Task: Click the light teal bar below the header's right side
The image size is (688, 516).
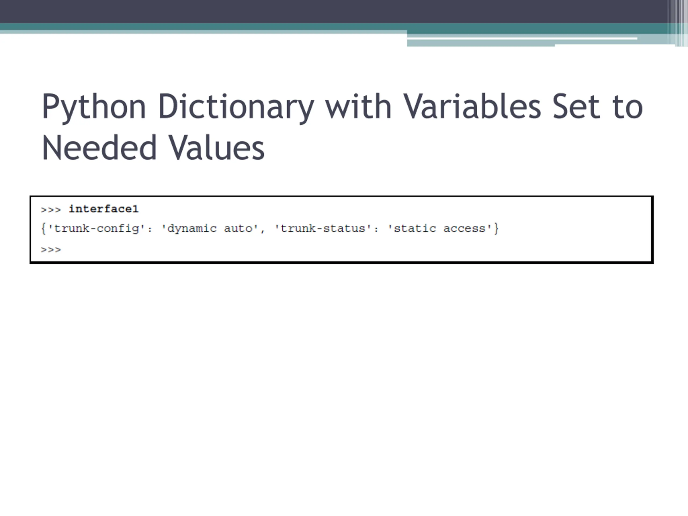Action: point(481,43)
